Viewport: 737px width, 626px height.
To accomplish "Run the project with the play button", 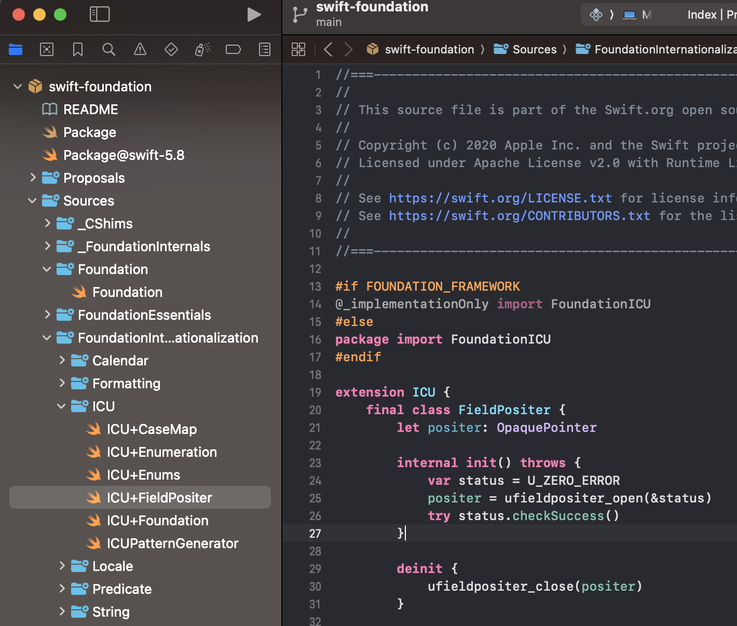I will click(254, 15).
